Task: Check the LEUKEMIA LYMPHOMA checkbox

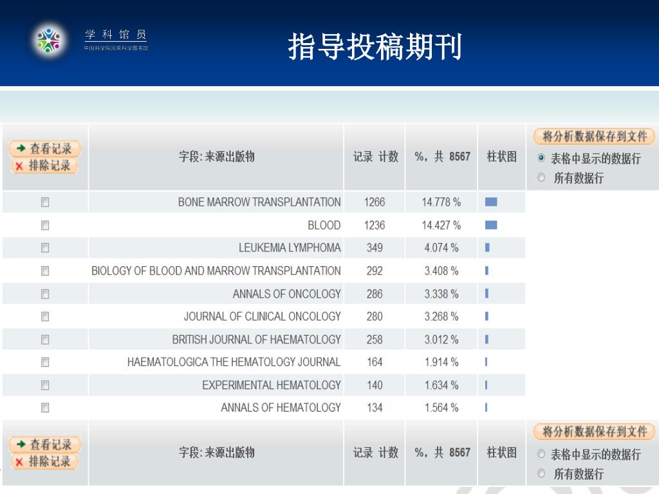Action: (45, 248)
